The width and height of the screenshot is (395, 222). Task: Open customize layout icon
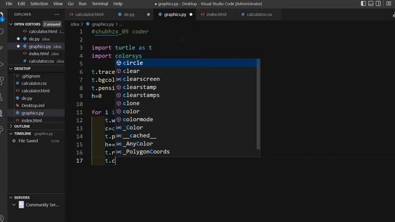click(x=389, y=4)
